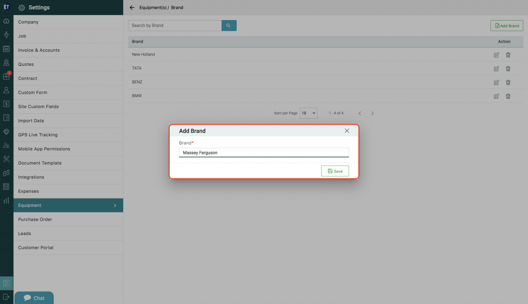This screenshot has width=528, height=304.
Task: Open the dashboard gauge icon in sidebar
Action: click(6, 21)
